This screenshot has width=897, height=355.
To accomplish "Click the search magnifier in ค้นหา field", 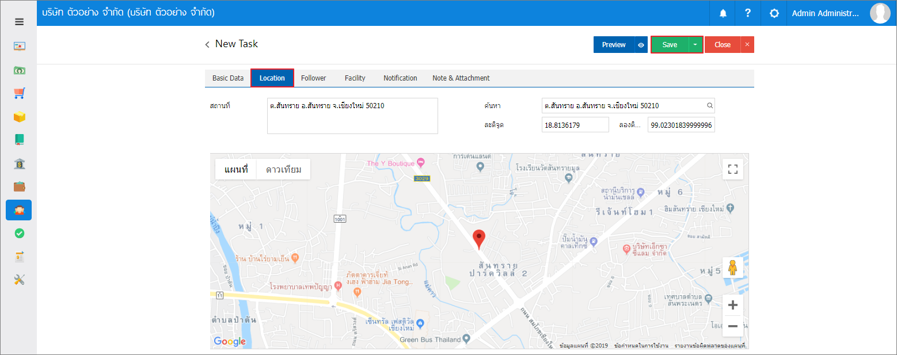I will 710,106.
